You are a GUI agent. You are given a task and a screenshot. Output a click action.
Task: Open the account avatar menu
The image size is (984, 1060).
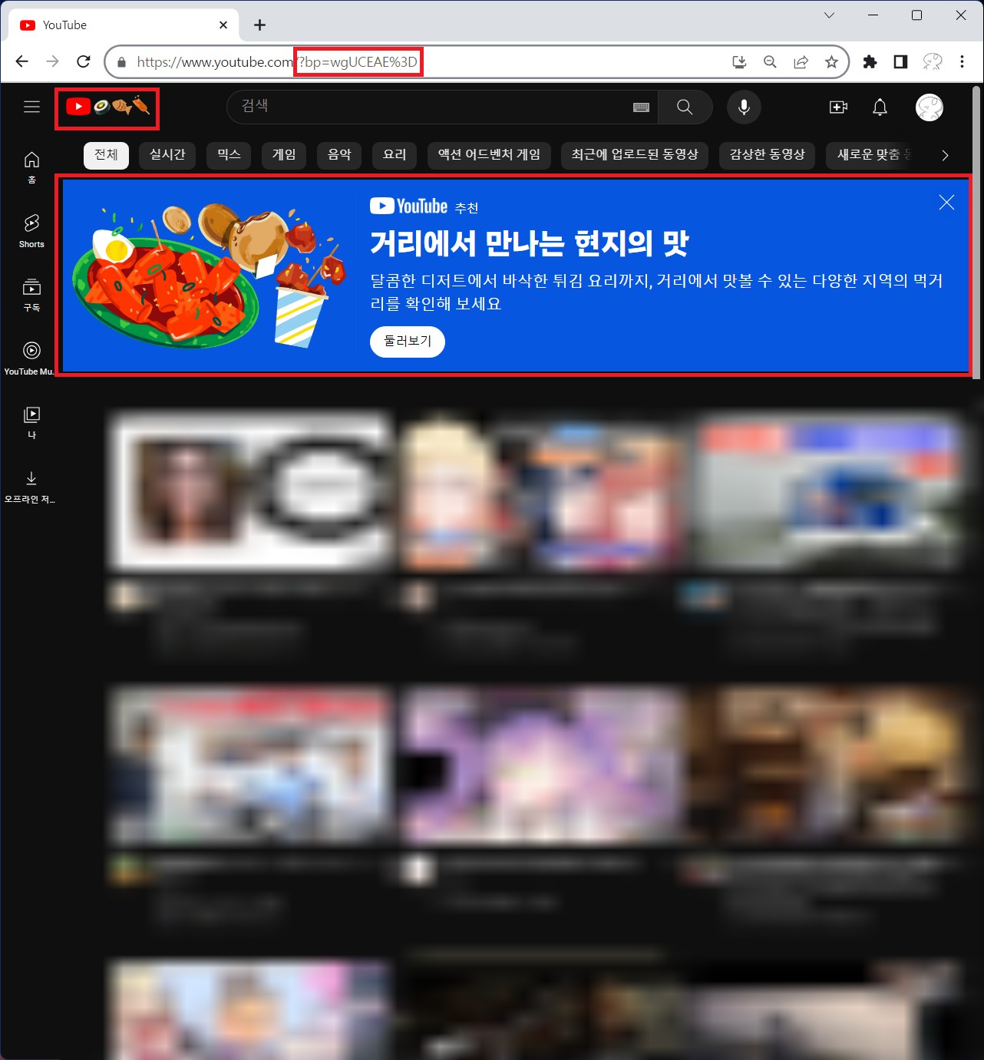930,107
